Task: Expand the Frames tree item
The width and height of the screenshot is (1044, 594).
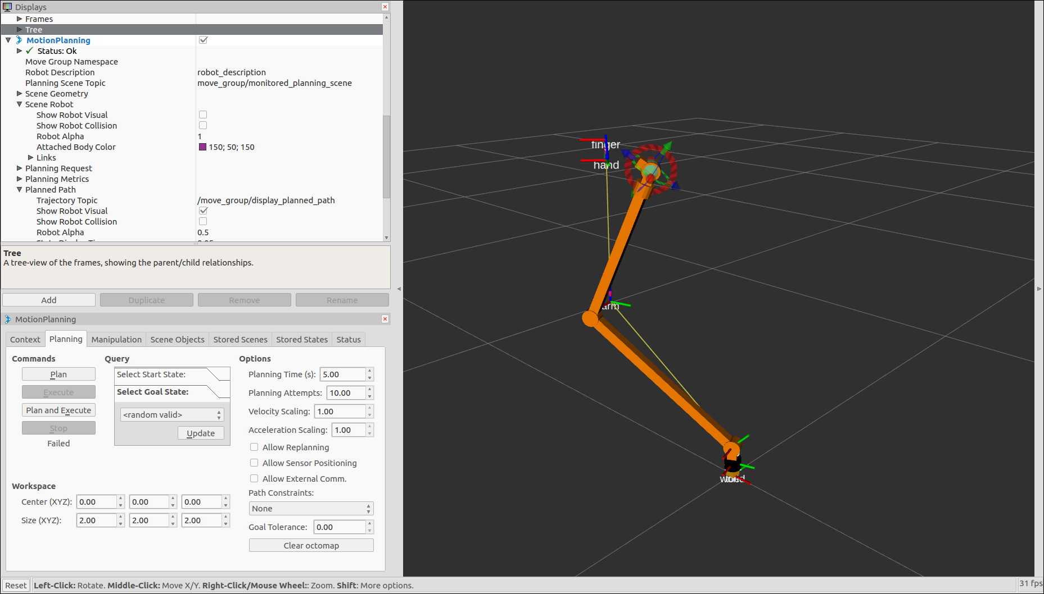Action: pyautogui.click(x=20, y=19)
